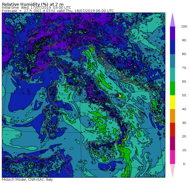Viewport: 190px width, 183px height.
Task: Click the 'Relative Humidity (%) at 2 m' title
Action: tap(33, 4)
